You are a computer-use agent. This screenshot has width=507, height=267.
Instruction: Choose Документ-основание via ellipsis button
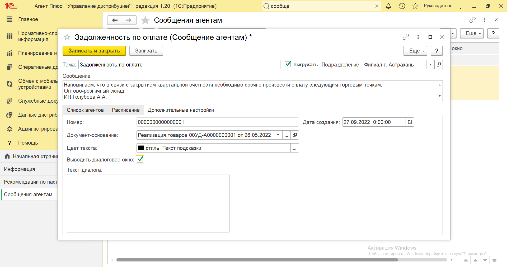pyautogui.click(x=286, y=135)
